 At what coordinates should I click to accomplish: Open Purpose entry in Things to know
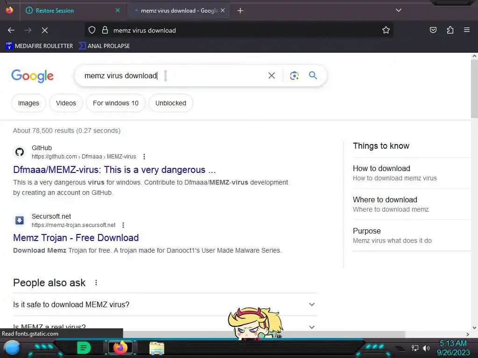[x=412, y=235]
